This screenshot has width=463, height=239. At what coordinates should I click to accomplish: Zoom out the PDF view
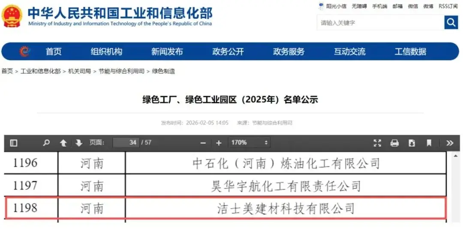[x=203, y=143]
